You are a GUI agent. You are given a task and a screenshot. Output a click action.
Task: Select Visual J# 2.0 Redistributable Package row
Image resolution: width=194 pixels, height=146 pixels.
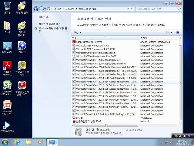coord(125,114)
